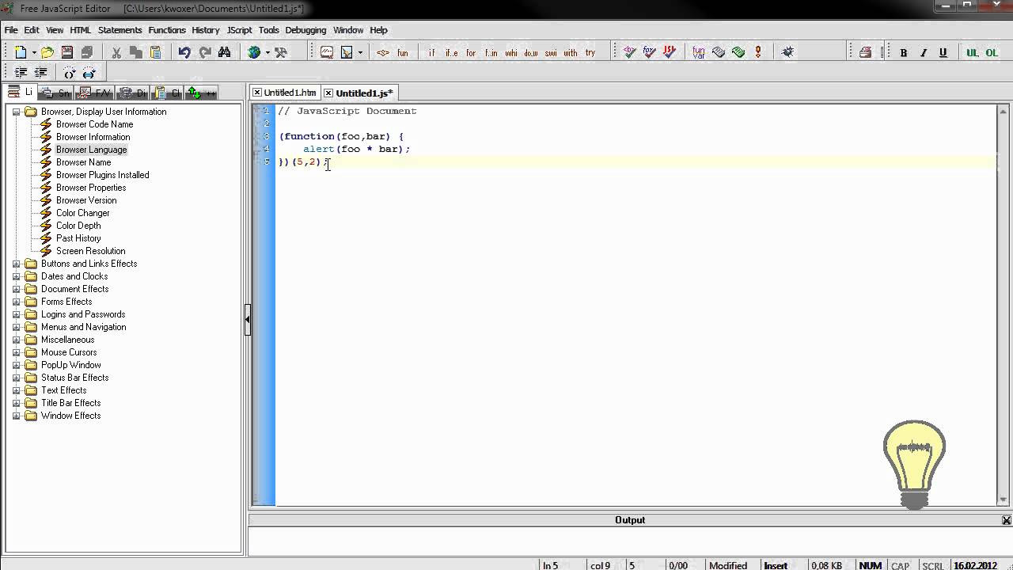The height and width of the screenshot is (570, 1013).
Task: Click the JS syntax check icon
Action: (670, 52)
